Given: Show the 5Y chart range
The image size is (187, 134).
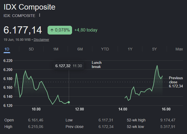Looking at the screenshot, I should [x=154, y=49].
